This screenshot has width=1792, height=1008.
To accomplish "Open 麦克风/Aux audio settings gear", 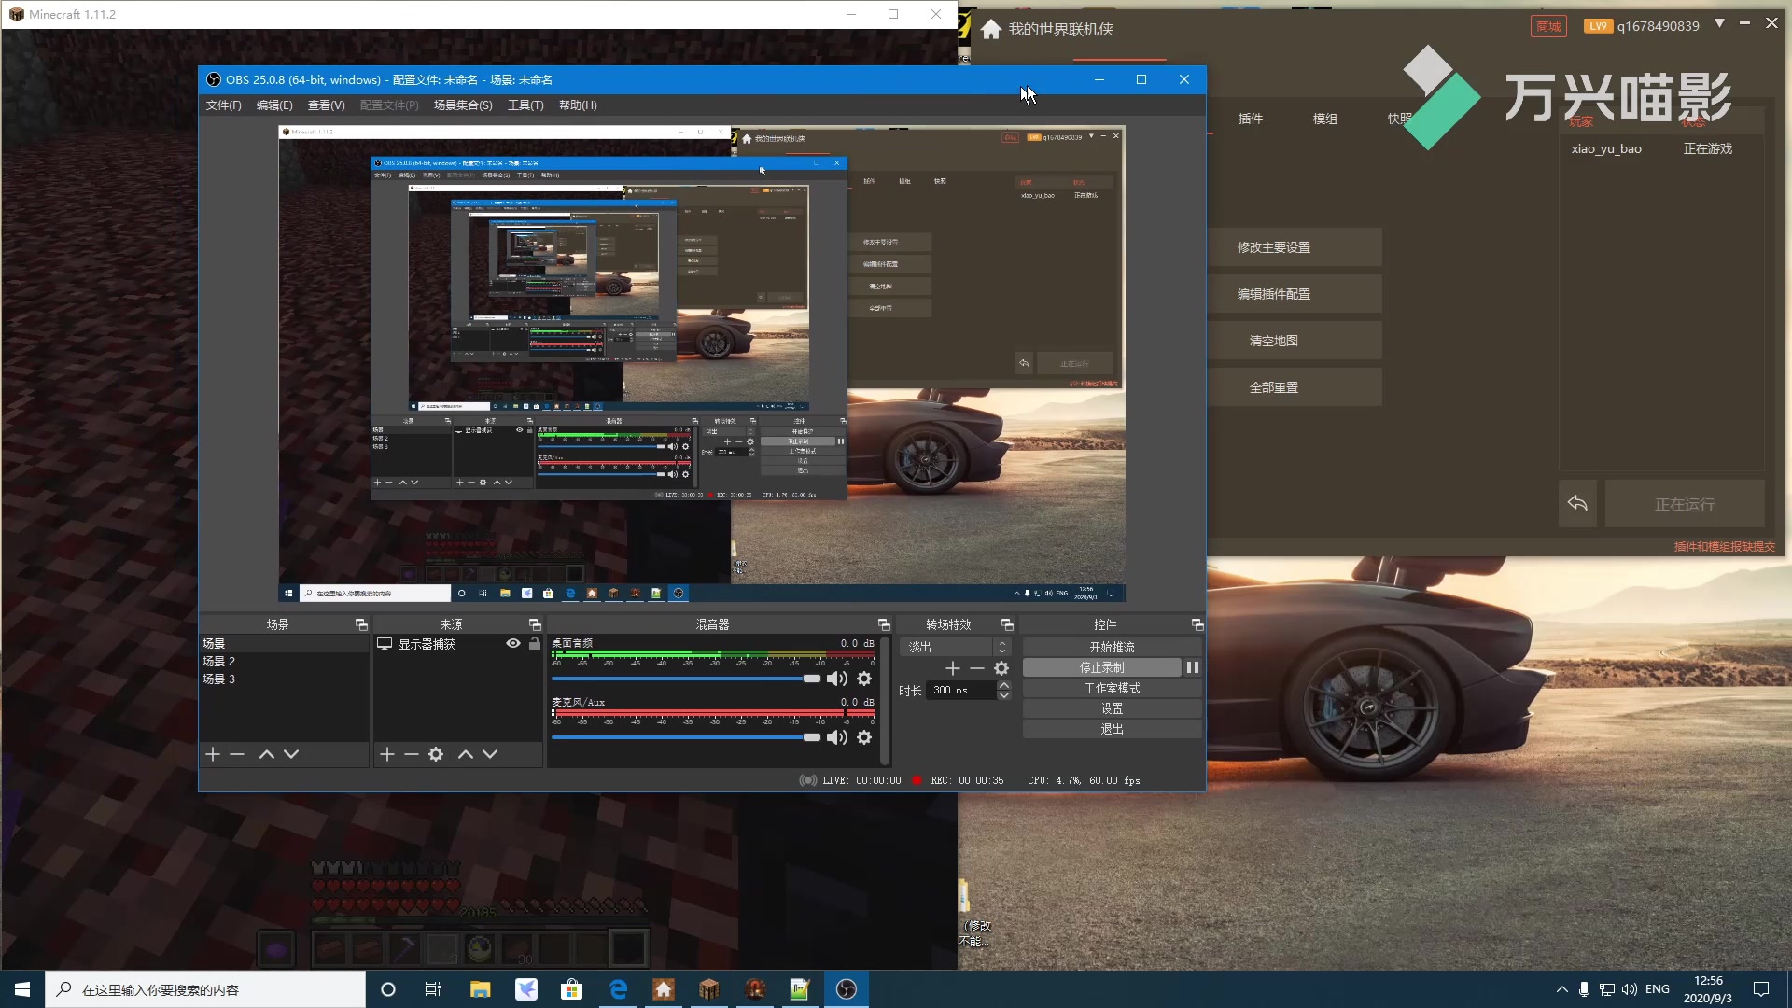I will point(864,737).
